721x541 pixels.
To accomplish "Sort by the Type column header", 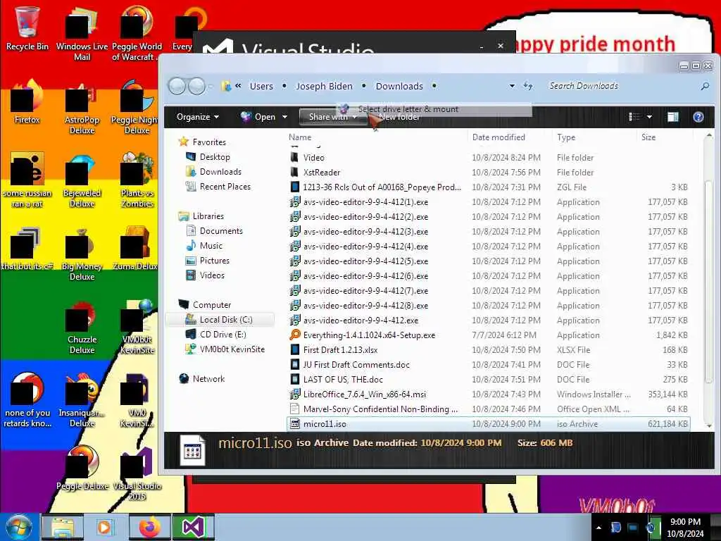I will (x=566, y=137).
